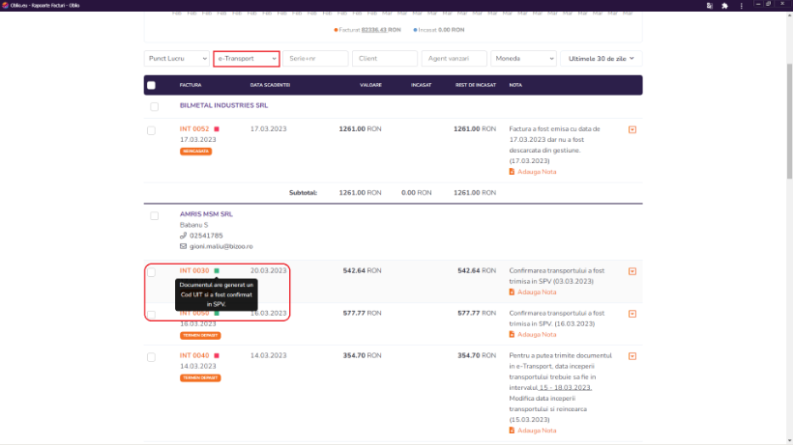Click the Oblio app icon in the title bar
Viewport: 793px width, 445px height.
pyautogui.click(x=5, y=5)
